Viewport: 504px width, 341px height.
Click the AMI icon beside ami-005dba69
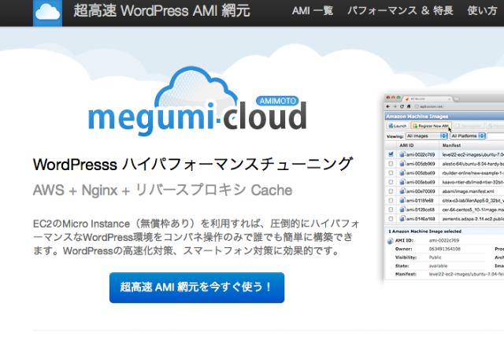(402, 173)
